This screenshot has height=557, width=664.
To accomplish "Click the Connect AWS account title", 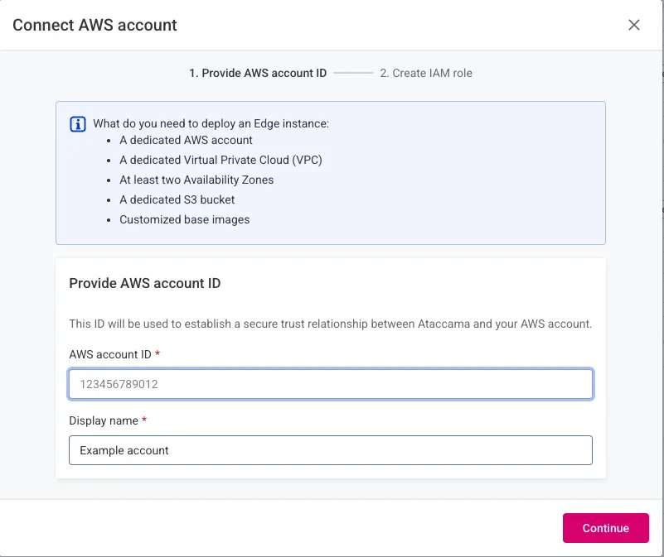I will coord(94,25).
